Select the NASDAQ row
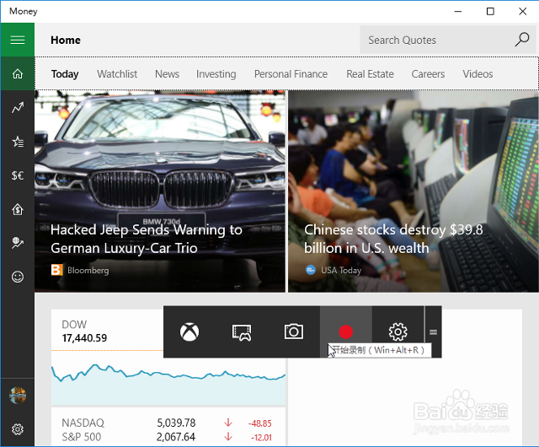This screenshot has height=447, width=539. pyautogui.click(x=168, y=423)
